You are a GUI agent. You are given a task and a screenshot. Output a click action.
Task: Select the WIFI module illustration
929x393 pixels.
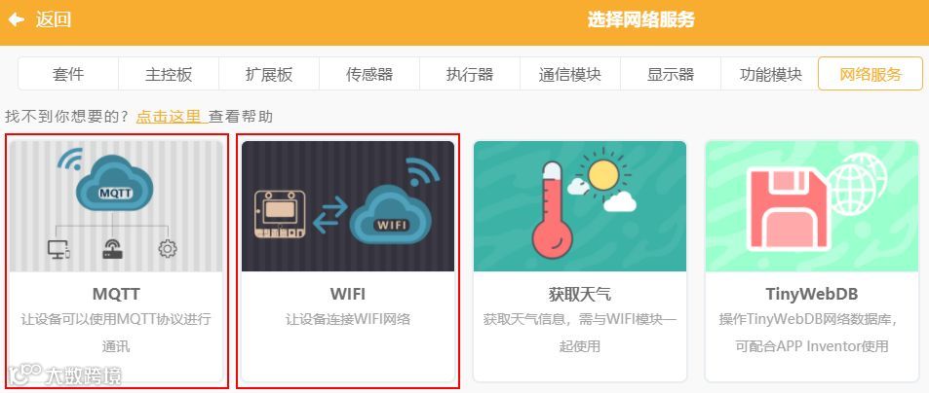click(x=348, y=206)
